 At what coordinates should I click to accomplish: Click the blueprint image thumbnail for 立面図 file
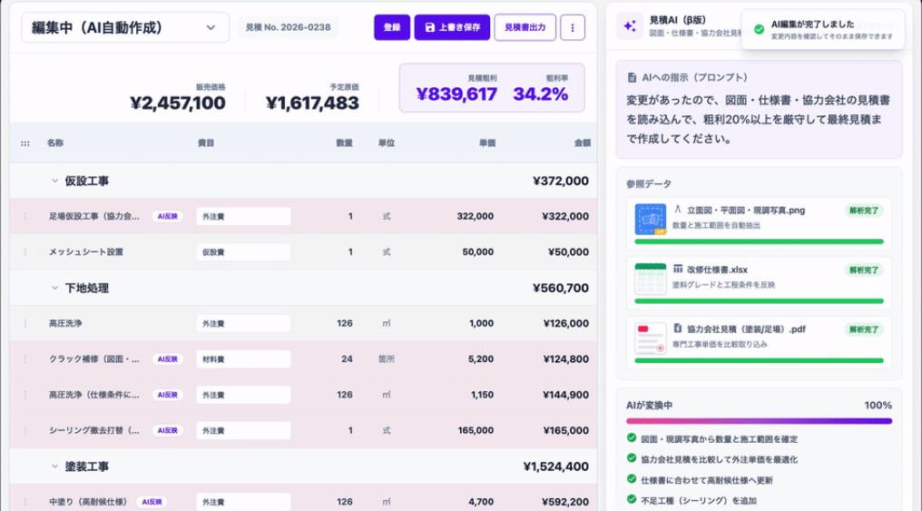pyautogui.click(x=650, y=221)
